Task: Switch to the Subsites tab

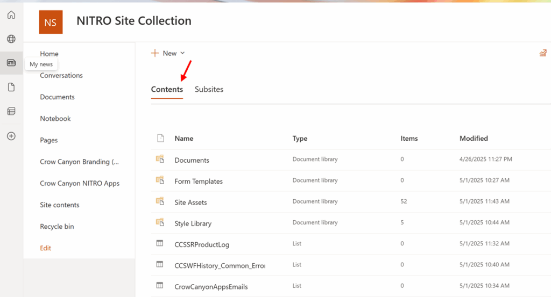Action: (209, 89)
